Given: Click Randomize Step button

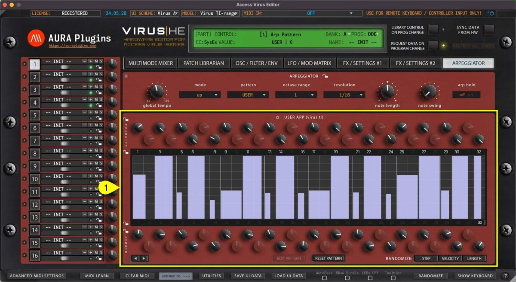Looking at the screenshot, I should click(426, 258).
